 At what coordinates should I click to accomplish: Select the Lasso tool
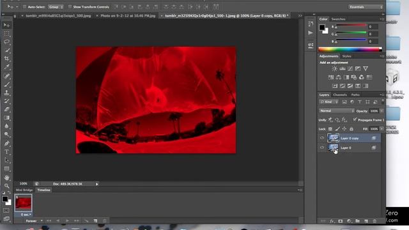point(7,42)
